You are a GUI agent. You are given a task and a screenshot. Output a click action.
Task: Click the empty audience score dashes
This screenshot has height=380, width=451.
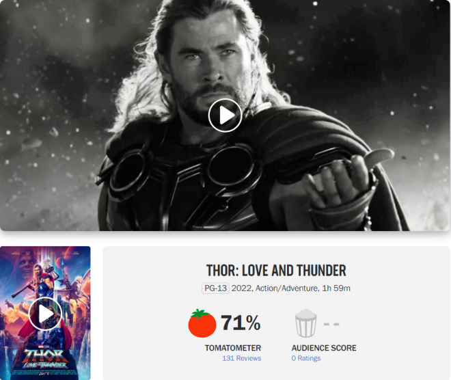click(x=331, y=324)
